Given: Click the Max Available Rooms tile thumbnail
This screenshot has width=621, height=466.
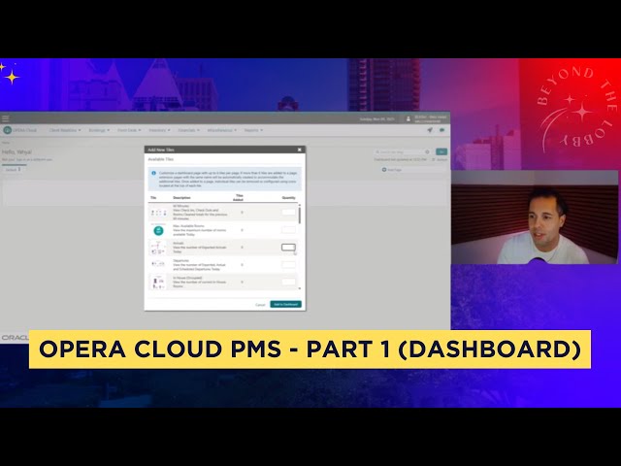Looking at the screenshot, I should coord(158,230).
